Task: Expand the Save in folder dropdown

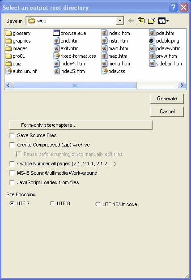Action: (x=120, y=21)
